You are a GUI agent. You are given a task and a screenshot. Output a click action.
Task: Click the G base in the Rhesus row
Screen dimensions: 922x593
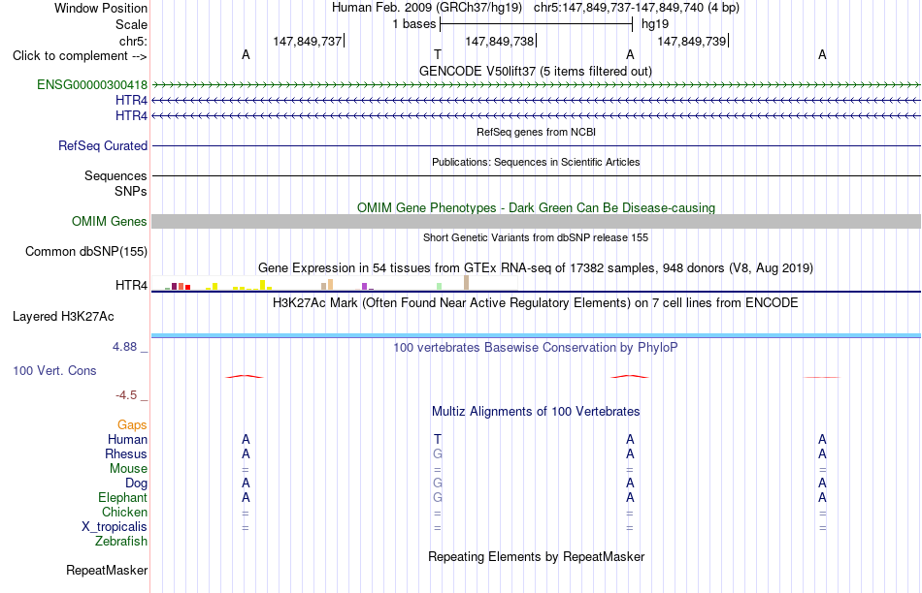click(438, 453)
